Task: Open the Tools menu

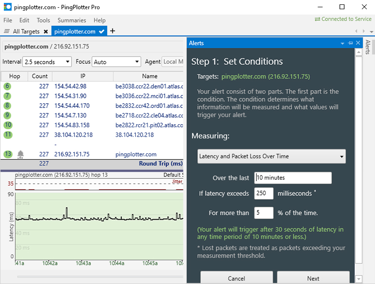Action: [43, 20]
